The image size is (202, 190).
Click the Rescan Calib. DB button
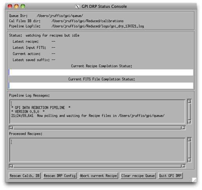(25, 176)
